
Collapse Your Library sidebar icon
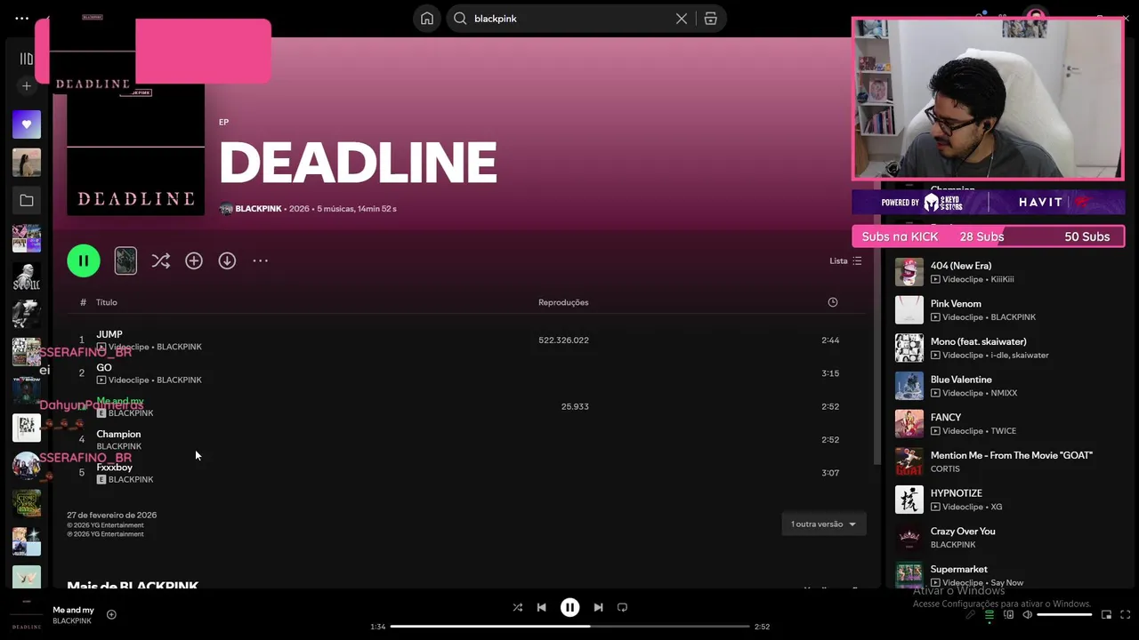(27, 59)
